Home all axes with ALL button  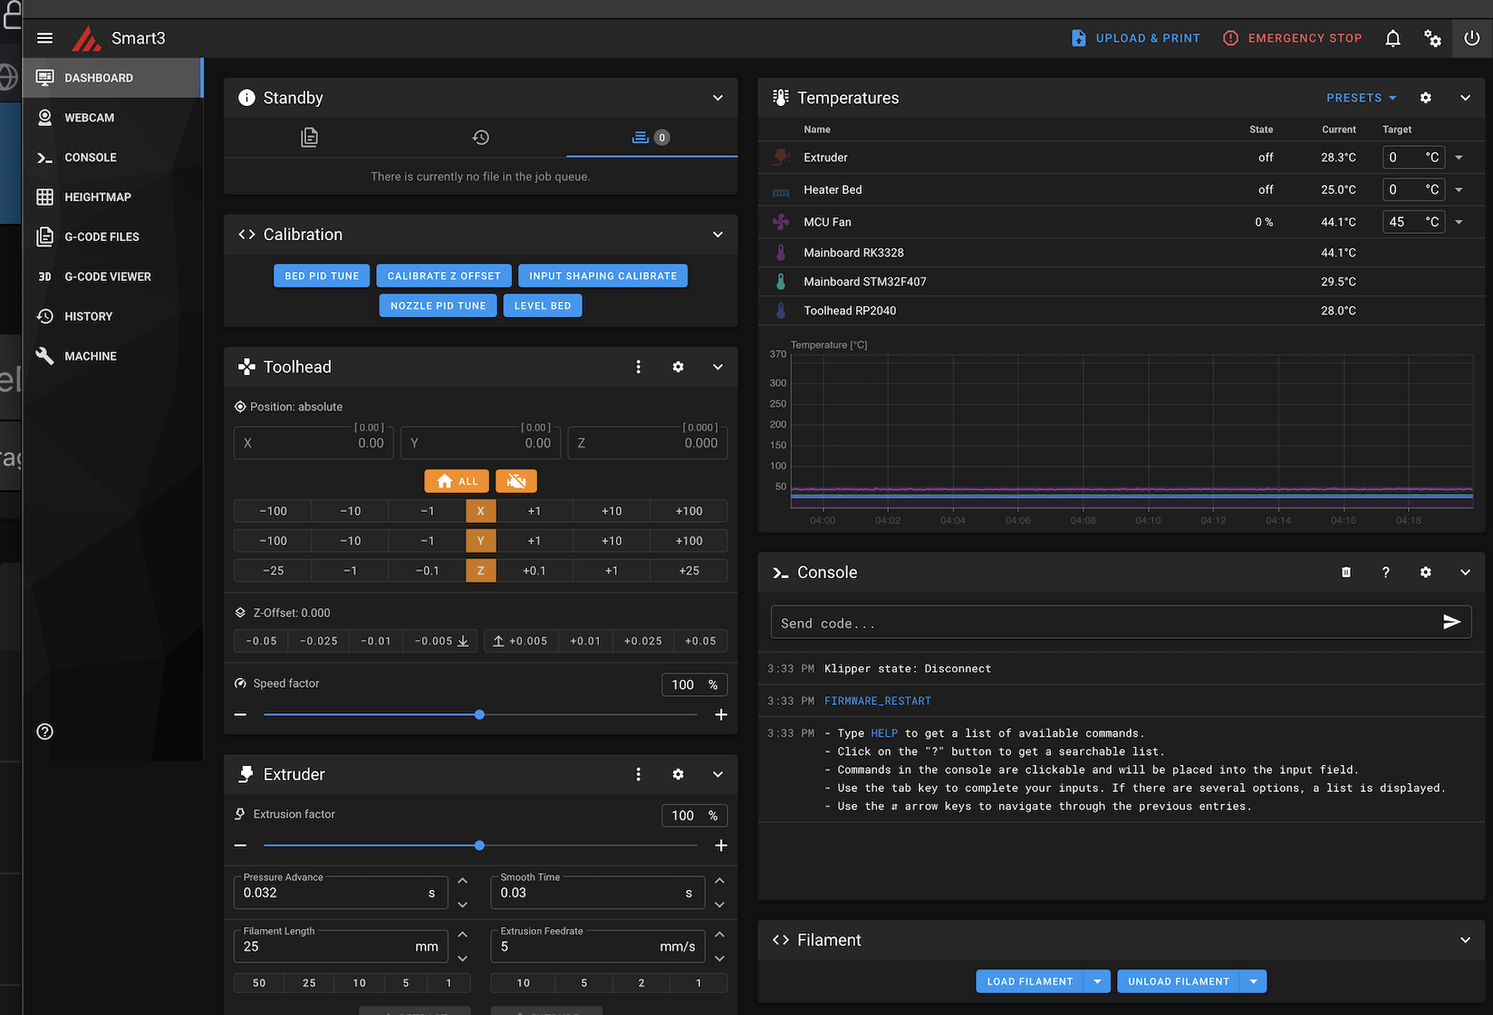[457, 481]
